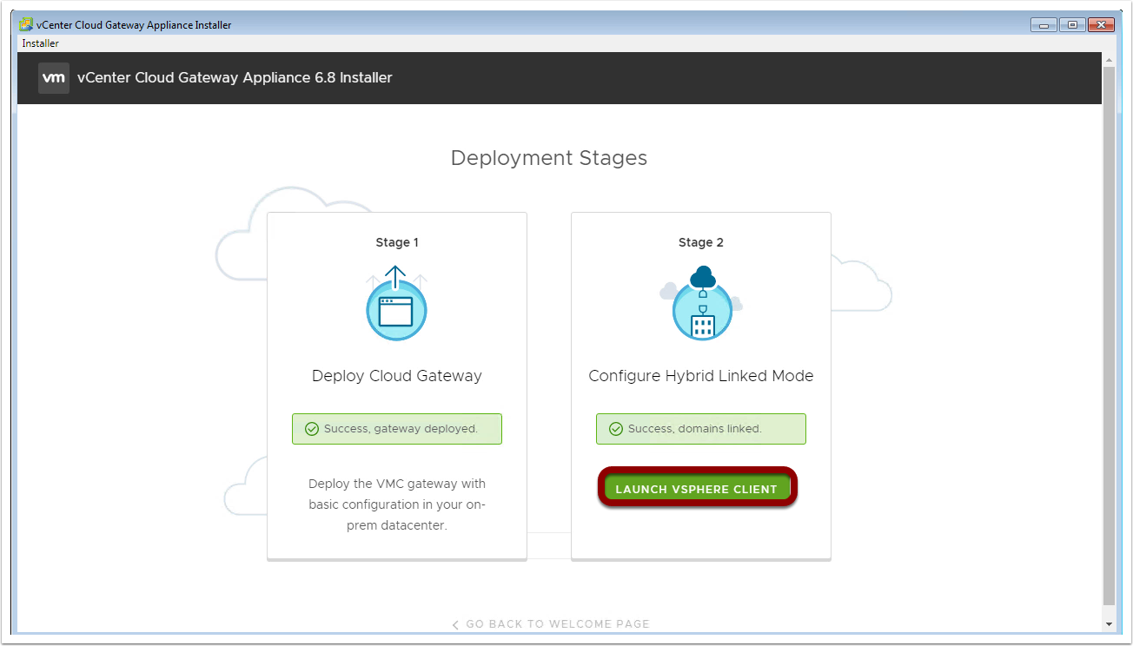Screen dimensions: 1133x646
Task: Click the 'Success, gateway deployed' status banner
Action: pos(397,429)
